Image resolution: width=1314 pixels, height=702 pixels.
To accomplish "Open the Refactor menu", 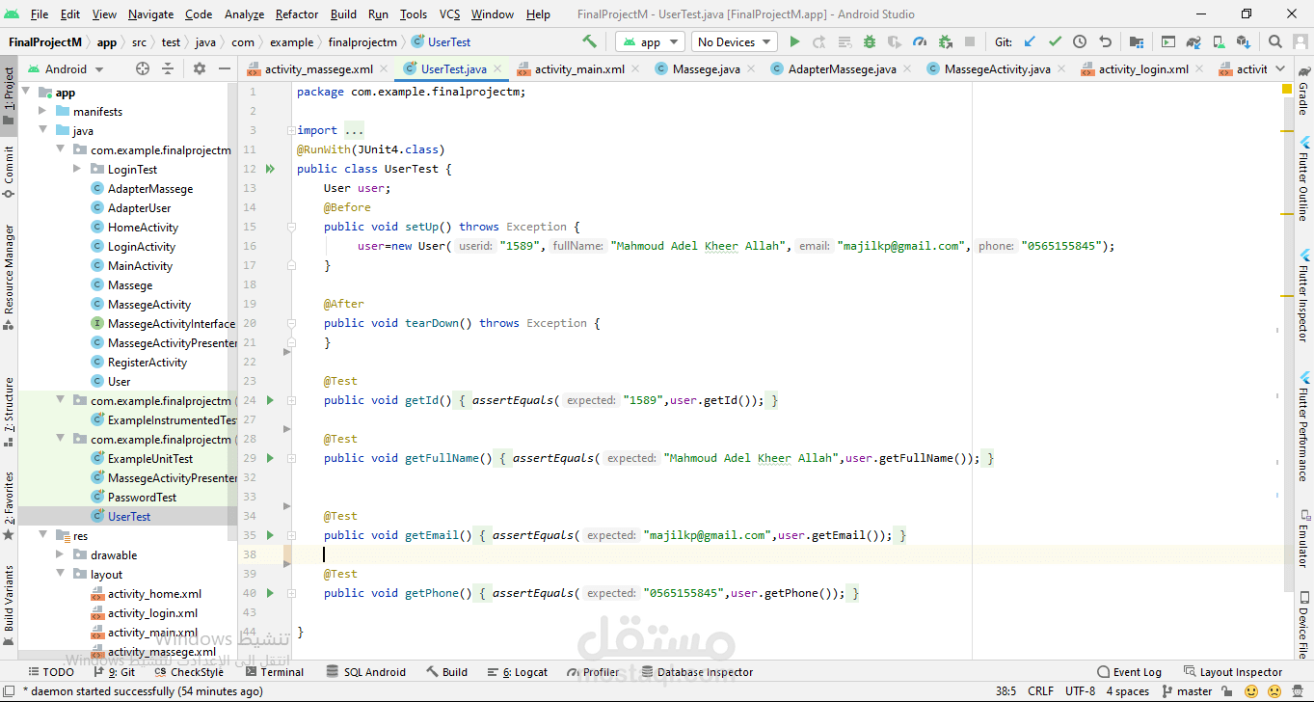I will tap(297, 14).
